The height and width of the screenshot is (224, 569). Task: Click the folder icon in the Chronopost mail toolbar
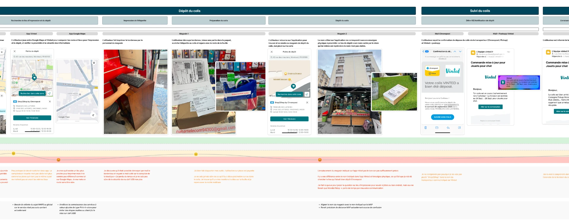pyautogui.click(x=437, y=128)
